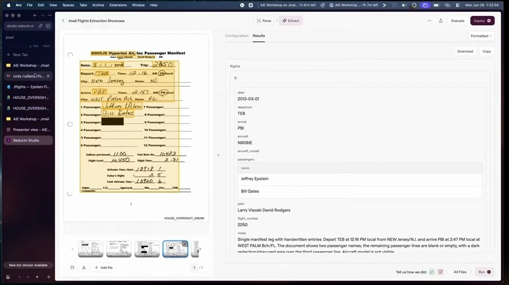Click the aircraft value N909JE
The image size is (509, 285).
point(245,142)
